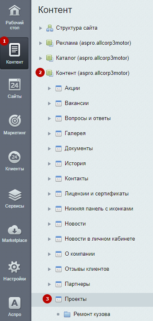Expand the О компании branch arrow
The image size is (153, 321).
tap(49, 254)
